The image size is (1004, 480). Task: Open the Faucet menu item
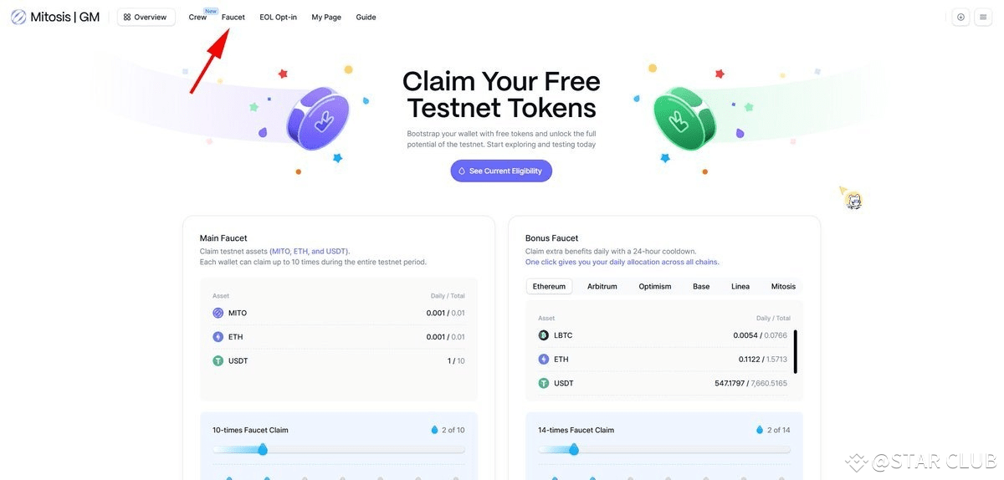pyautogui.click(x=233, y=17)
